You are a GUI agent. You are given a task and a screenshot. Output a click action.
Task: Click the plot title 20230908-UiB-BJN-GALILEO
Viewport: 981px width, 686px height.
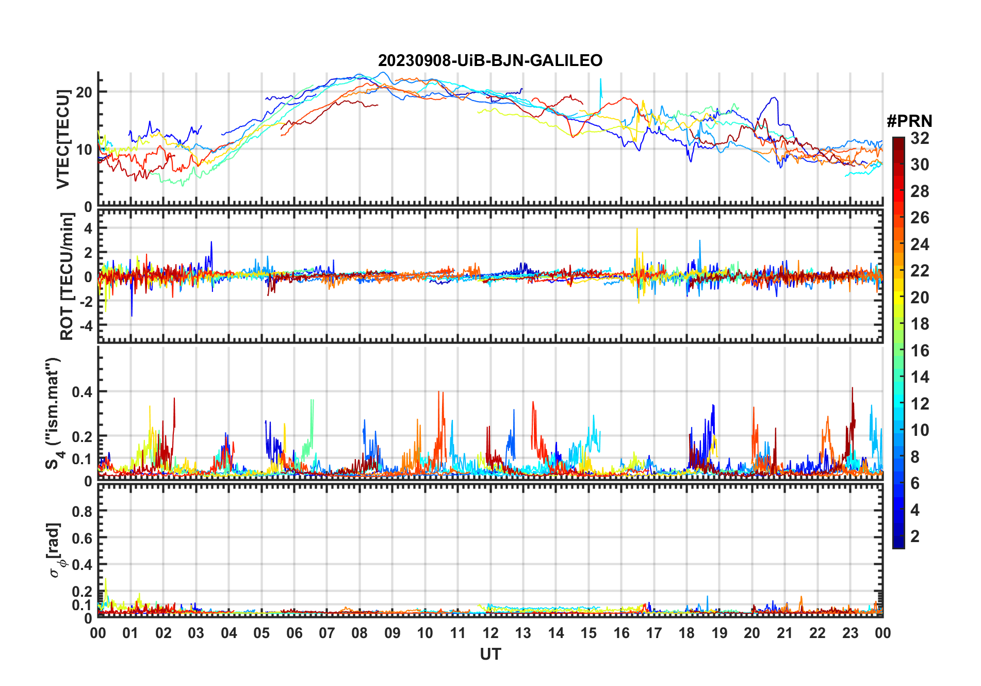tap(490, 61)
